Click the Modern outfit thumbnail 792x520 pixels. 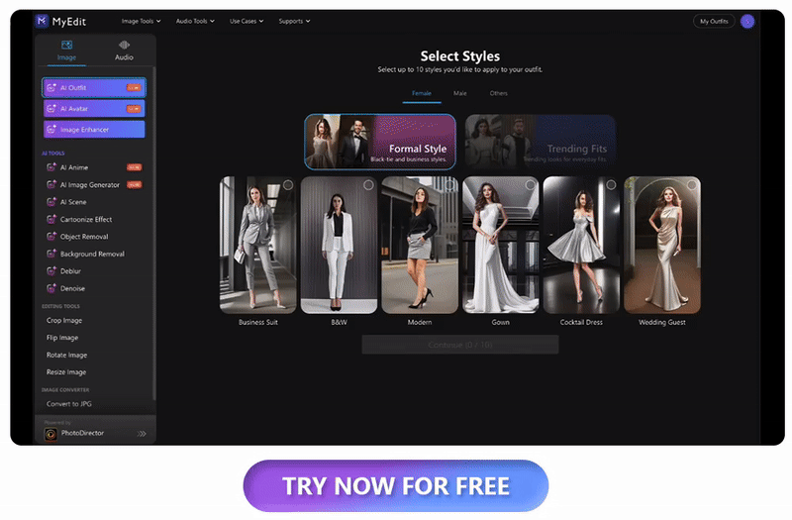click(420, 245)
